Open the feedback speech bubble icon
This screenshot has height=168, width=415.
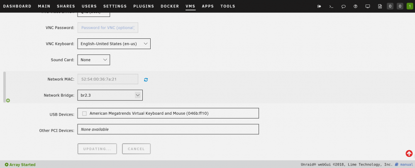coord(344,6)
